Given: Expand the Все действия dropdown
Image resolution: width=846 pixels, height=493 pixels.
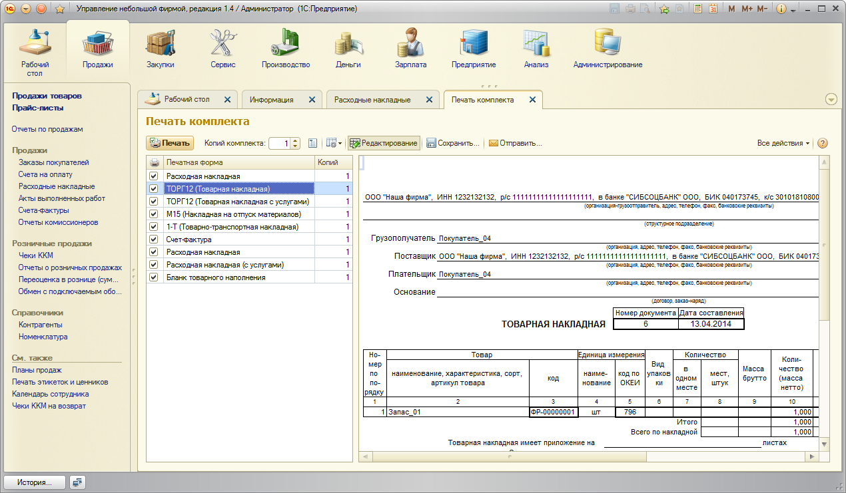Looking at the screenshot, I should pos(783,143).
